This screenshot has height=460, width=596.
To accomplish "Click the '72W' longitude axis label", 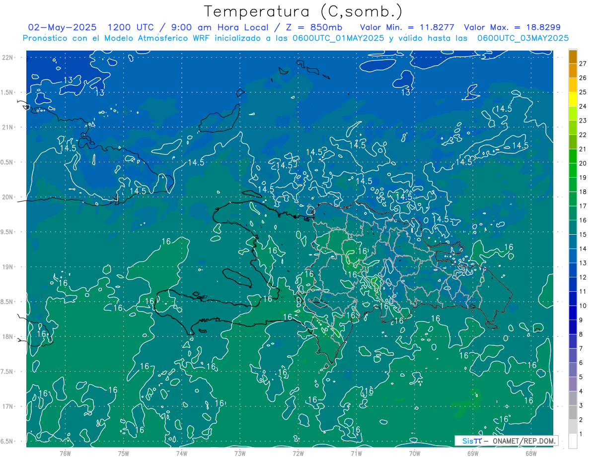I will [298, 453].
